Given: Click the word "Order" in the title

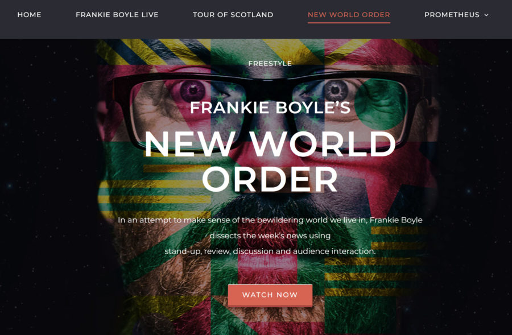Looking at the screenshot, I should click(x=270, y=179).
